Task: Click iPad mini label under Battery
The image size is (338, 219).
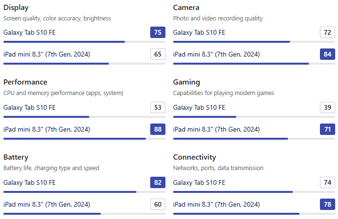Action: 47,204
